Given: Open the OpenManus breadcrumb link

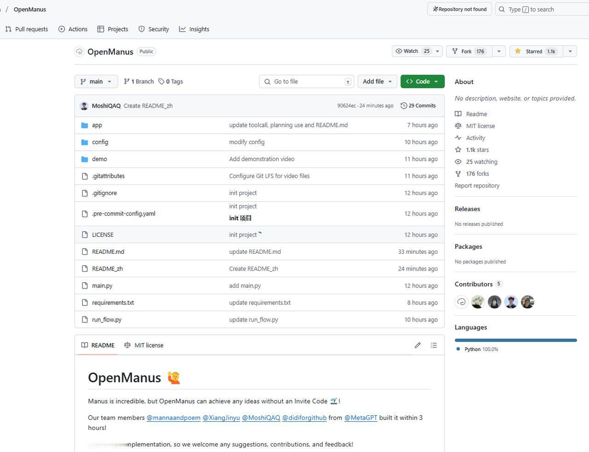Looking at the screenshot, I should click(x=30, y=9).
